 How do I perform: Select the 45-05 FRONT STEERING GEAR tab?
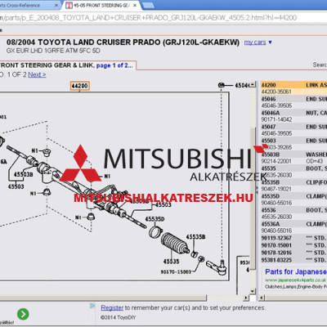tap(101, 5)
